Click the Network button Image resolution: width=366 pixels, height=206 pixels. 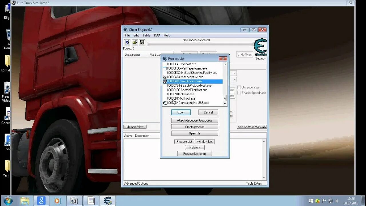195,148
